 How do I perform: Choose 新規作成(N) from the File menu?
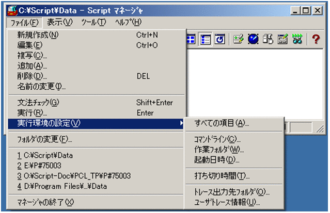tap(97, 35)
